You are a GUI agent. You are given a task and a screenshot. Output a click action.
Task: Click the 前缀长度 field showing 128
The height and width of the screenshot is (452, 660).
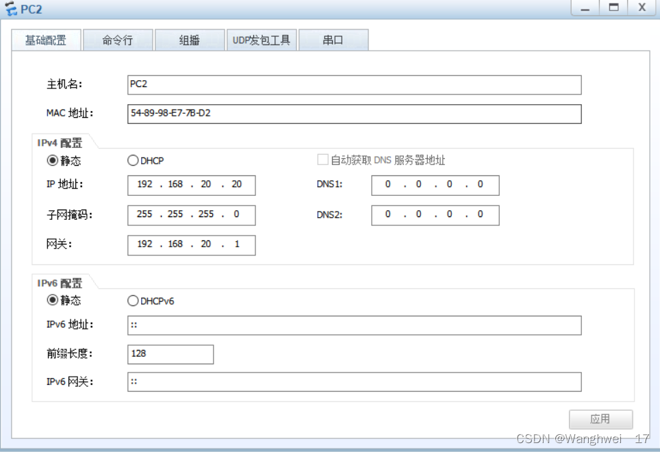pos(170,354)
